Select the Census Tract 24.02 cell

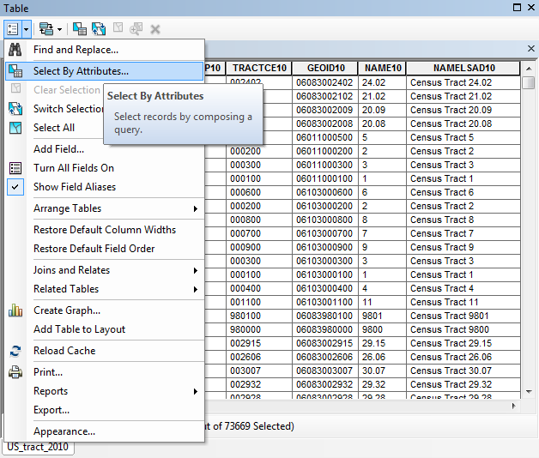pyautogui.click(x=463, y=82)
